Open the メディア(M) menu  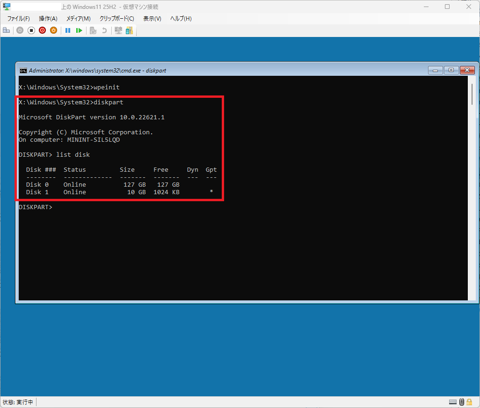[x=79, y=19]
